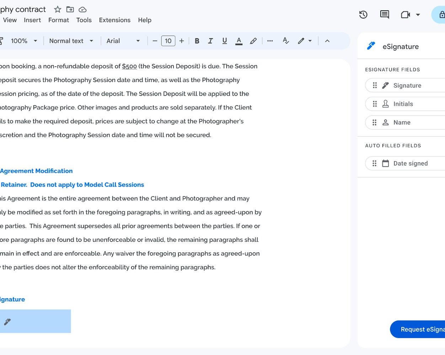Open the Help menu

[145, 20]
